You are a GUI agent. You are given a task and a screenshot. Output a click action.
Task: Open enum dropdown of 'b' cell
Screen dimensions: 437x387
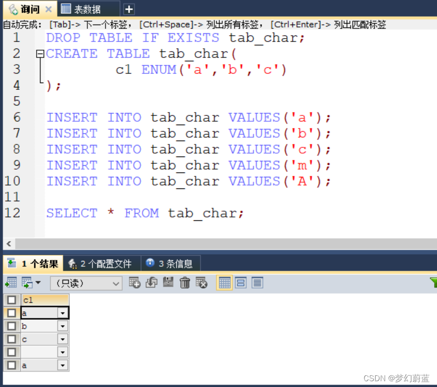click(63, 326)
